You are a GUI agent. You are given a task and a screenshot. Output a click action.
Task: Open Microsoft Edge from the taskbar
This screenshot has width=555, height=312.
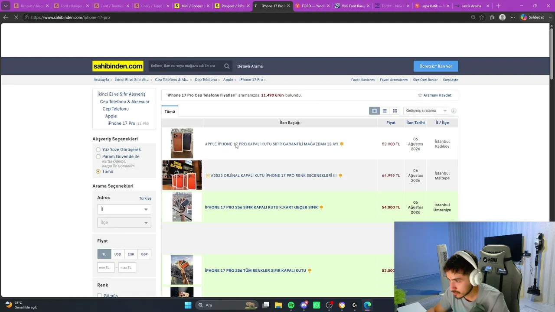coord(367,305)
